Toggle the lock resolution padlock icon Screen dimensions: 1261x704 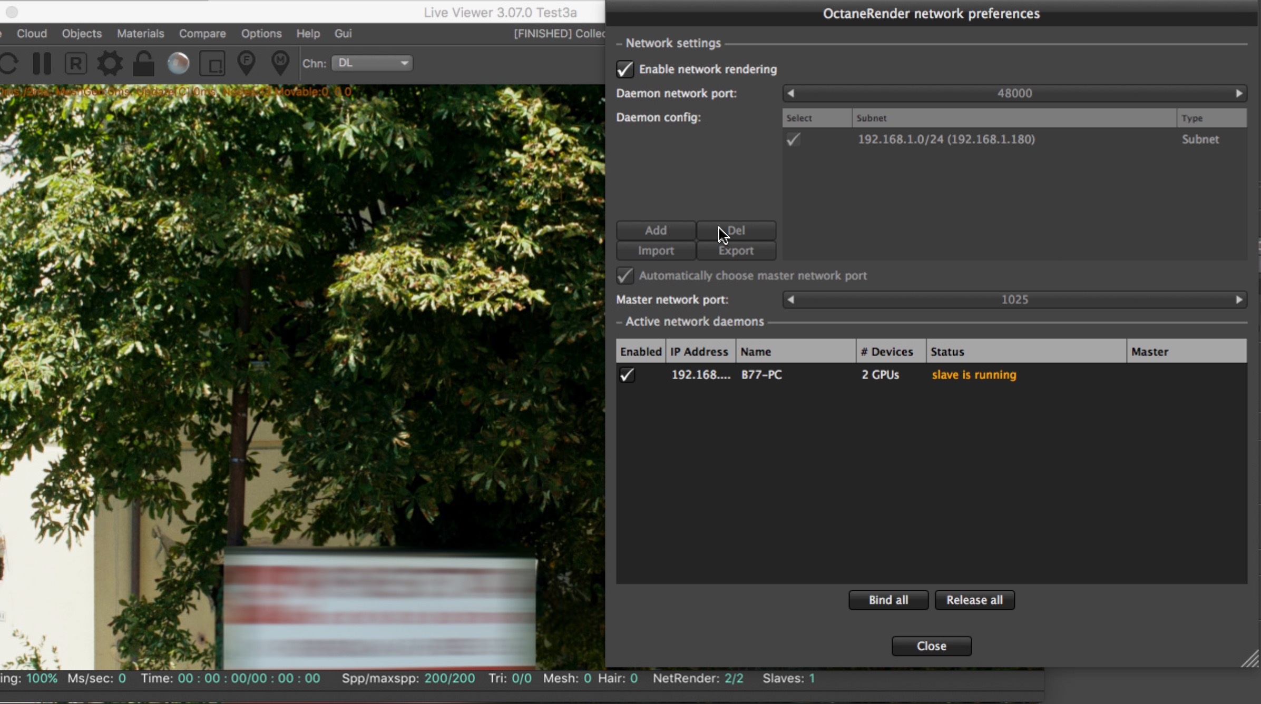tap(143, 63)
